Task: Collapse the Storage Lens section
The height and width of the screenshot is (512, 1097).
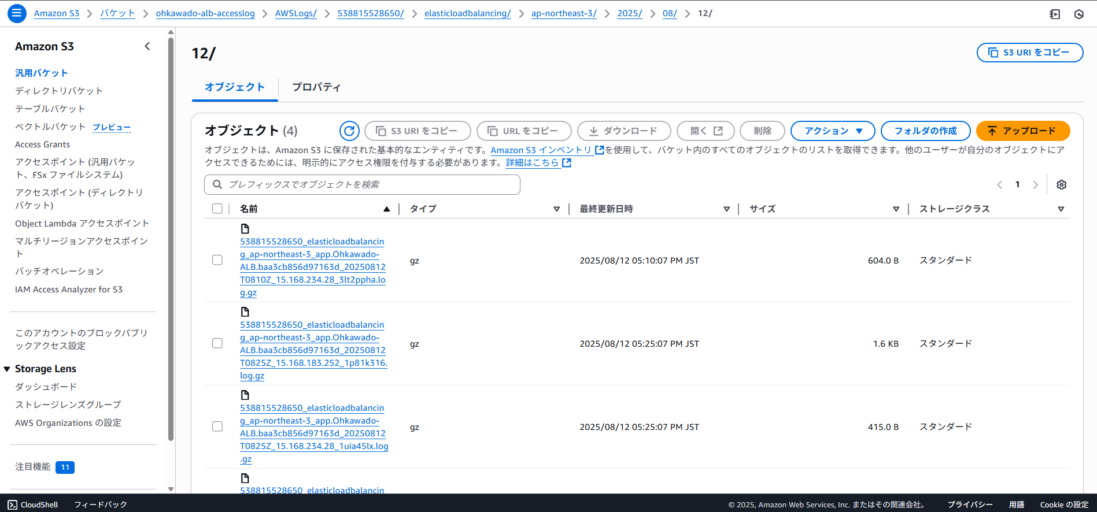Action: point(7,369)
